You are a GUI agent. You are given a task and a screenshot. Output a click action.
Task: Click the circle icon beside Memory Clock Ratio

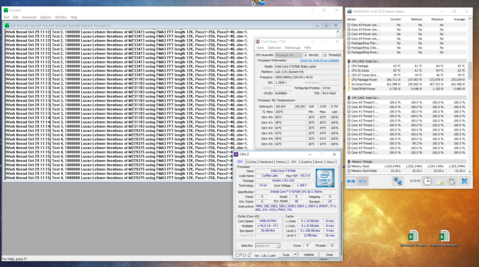pos(349,171)
